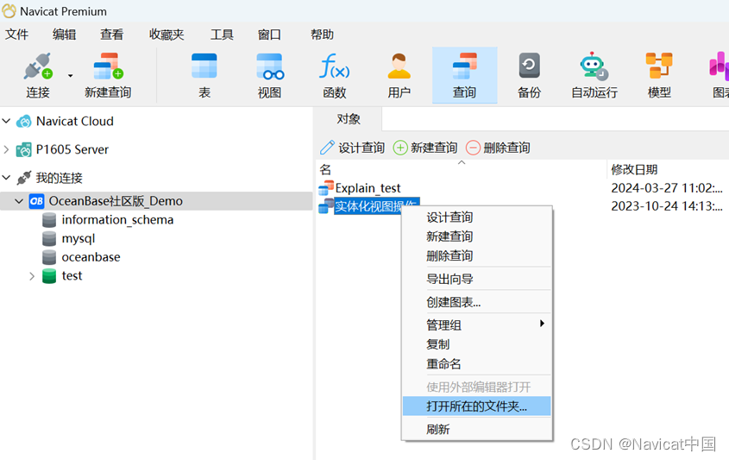The height and width of the screenshot is (460, 729).
Task: Open the View (视图) toolbar icon
Action: (270, 66)
